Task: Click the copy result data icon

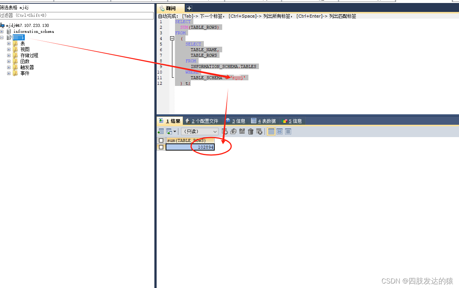Action: pyautogui.click(x=169, y=131)
